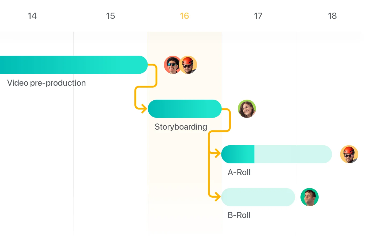
Task: Click the dependency arrowhead pointing into B-Roll bar
Action: point(217,197)
